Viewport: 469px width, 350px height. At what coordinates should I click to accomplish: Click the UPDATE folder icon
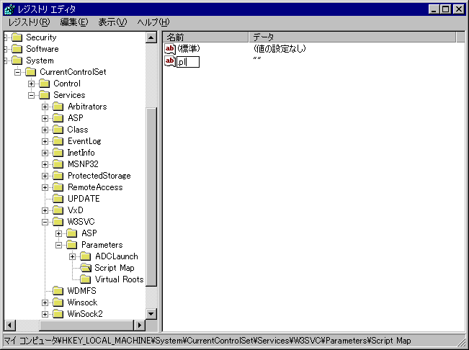pyautogui.click(x=58, y=199)
